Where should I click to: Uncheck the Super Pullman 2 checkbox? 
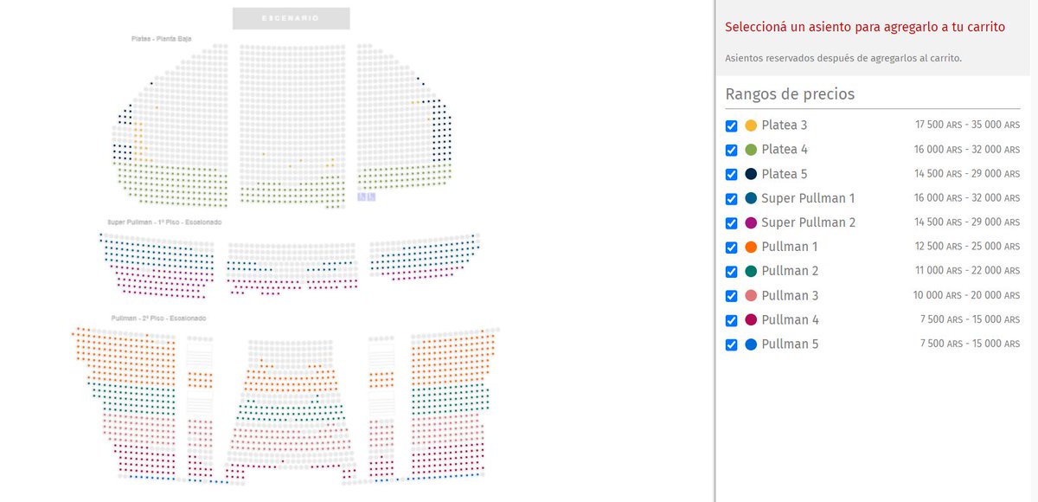[731, 222]
